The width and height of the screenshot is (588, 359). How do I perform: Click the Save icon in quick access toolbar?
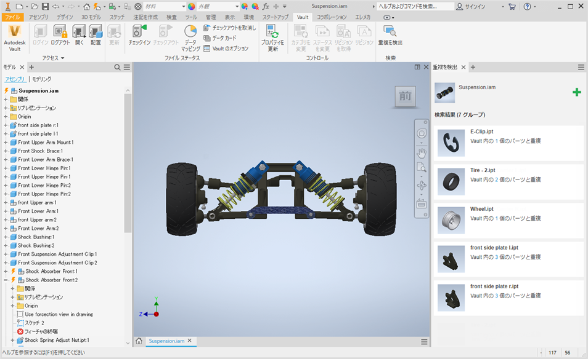45,6
